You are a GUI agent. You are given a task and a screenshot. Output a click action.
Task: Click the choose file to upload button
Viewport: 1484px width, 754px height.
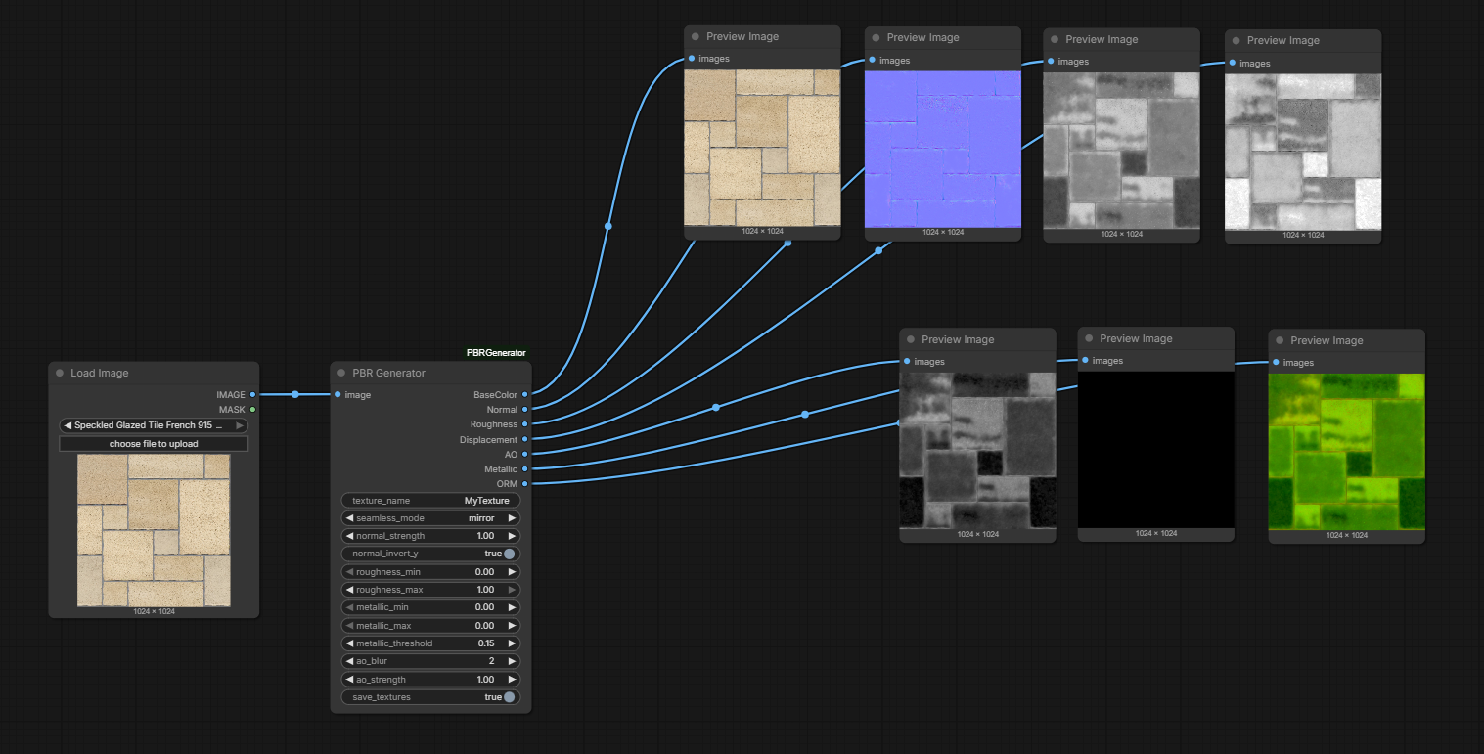[154, 444]
